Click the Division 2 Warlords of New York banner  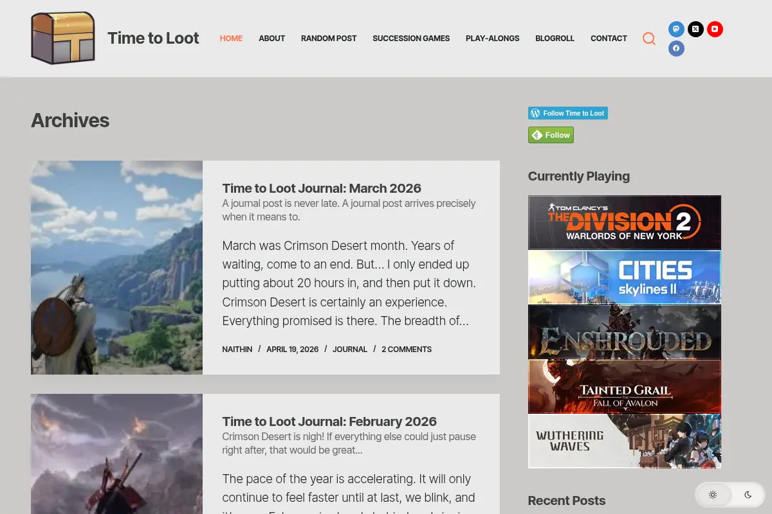pos(625,222)
